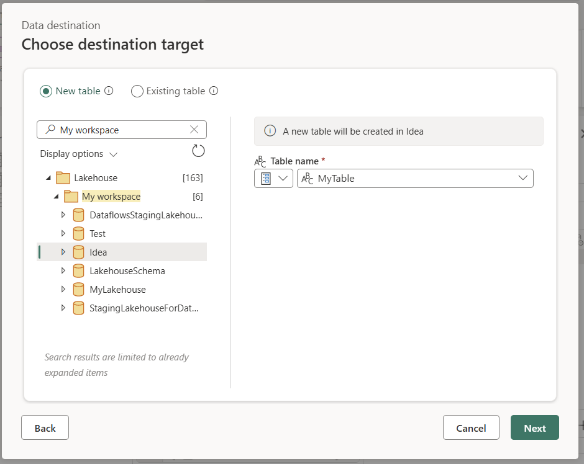Image resolution: width=584 pixels, height=464 pixels.
Task: Click the Back button
Action: point(45,427)
